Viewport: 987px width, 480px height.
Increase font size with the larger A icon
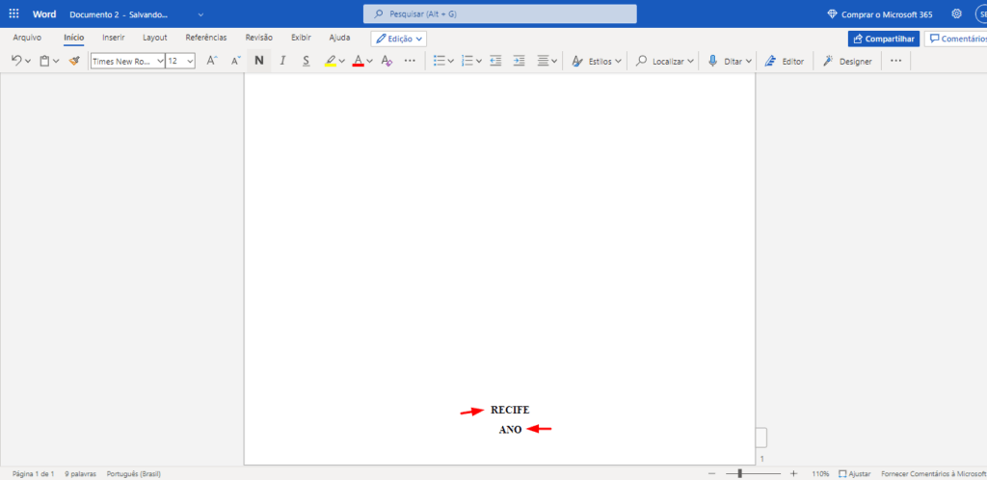coord(212,61)
